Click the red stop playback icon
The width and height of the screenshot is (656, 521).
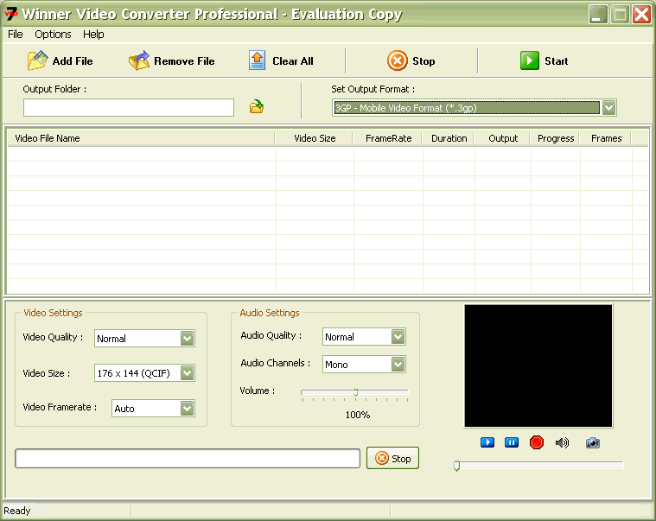[x=537, y=442]
